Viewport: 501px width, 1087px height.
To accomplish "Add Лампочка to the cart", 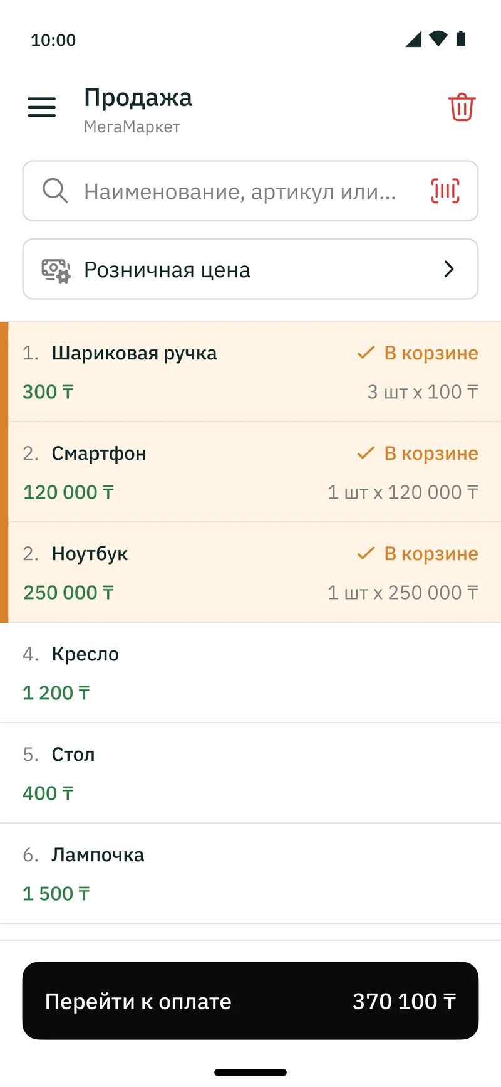I will click(250, 874).
